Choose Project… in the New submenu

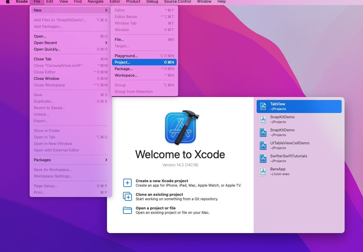point(144,62)
